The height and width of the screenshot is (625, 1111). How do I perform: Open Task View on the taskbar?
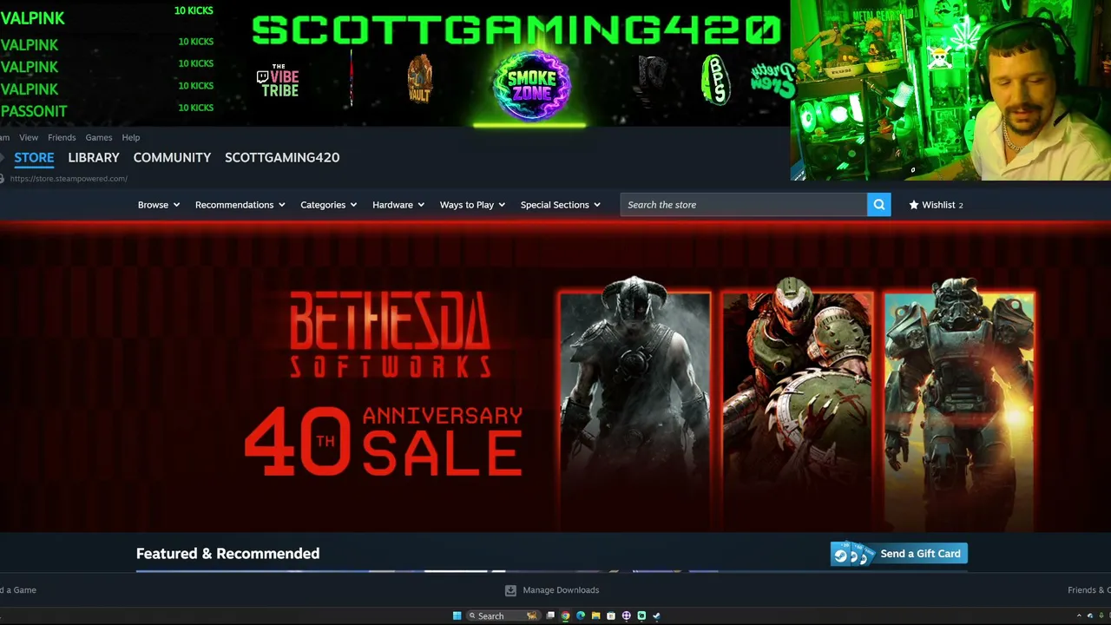550,615
